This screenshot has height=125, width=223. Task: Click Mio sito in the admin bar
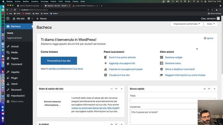coord(18,18)
